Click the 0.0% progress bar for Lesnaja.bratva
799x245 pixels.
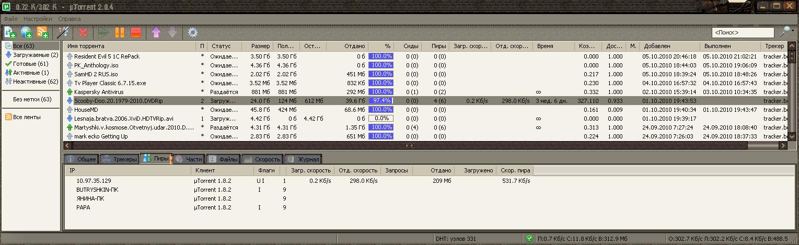tap(380, 118)
